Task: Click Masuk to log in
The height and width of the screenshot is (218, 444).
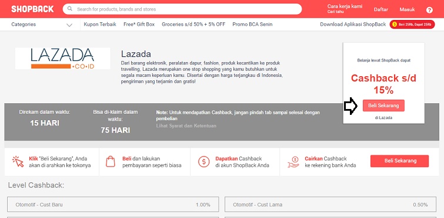Action: [407, 9]
